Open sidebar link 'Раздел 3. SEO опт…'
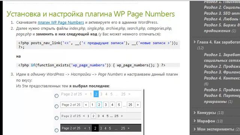The image size is (240, 135). (222, 13)
